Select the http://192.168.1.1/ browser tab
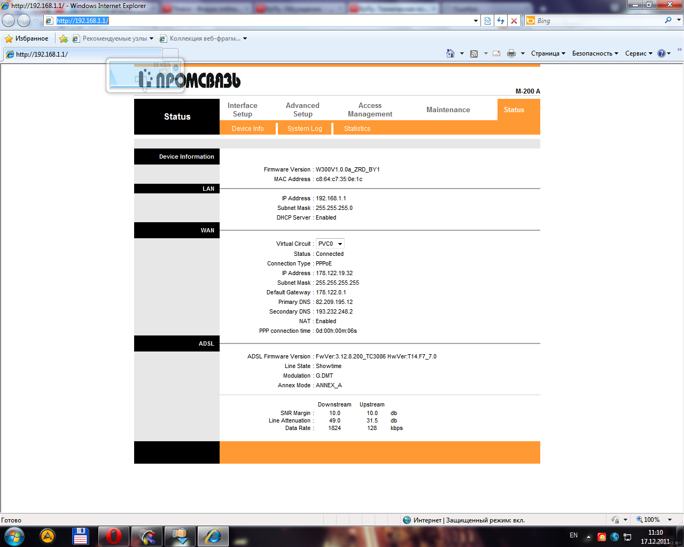The image size is (684, 547). pyautogui.click(x=83, y=54)
